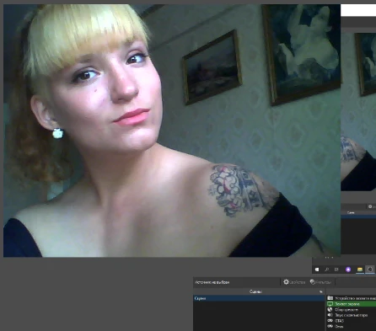Open source Properties with the gear icon
Image resolution: width=376 pixels, height=331 pixels.
(x=294, y=282)
